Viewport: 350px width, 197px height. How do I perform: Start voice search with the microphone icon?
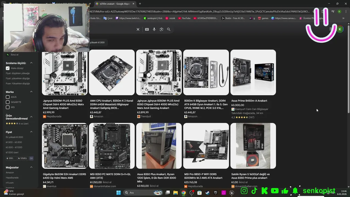click(x=154, y=29)
